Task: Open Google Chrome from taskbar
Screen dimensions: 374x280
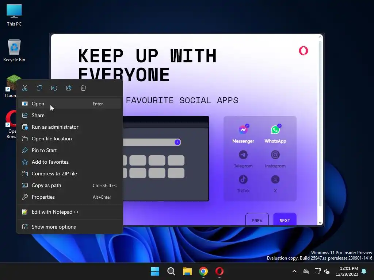Action: click(x=203, y=271)
